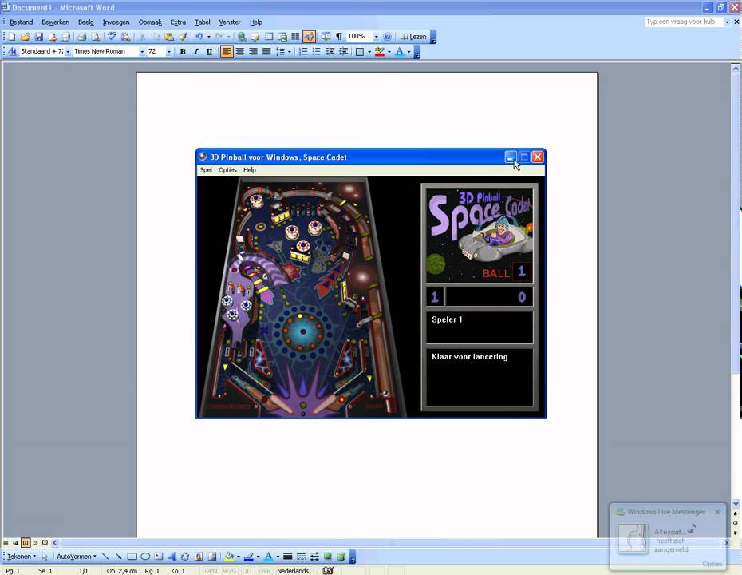Run the spelling and grammar check

pyautogui.click(x=112, y=37)
